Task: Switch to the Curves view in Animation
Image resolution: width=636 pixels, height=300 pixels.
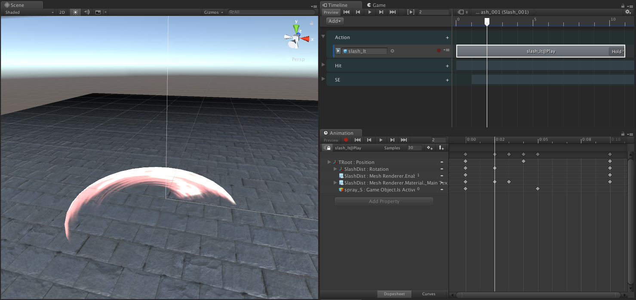Action: coord(429,294)
